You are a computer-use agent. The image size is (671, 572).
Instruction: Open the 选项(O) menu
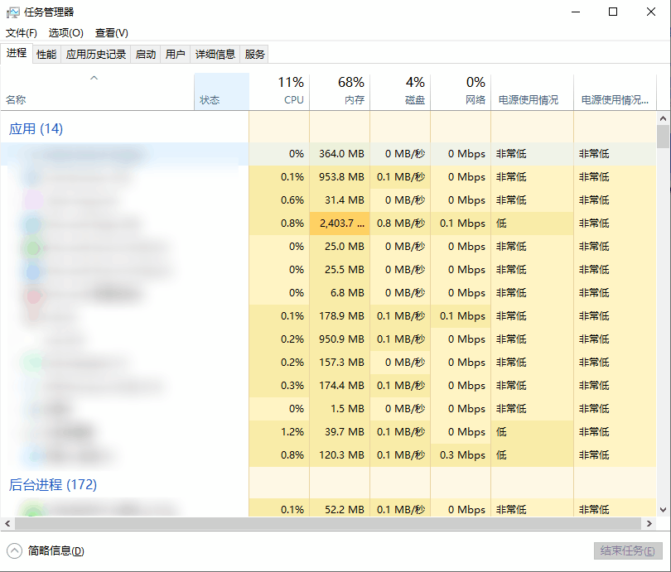[x=65, y=33]
